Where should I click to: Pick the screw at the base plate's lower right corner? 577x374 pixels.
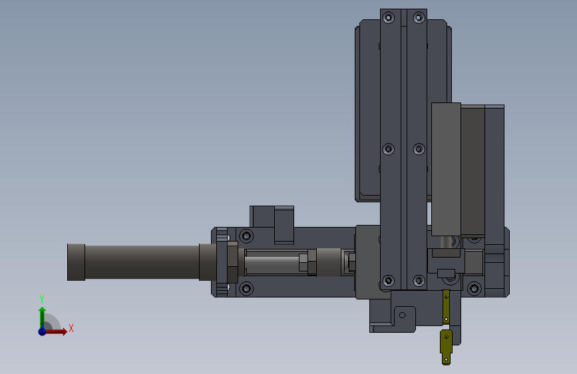point(474,288)
